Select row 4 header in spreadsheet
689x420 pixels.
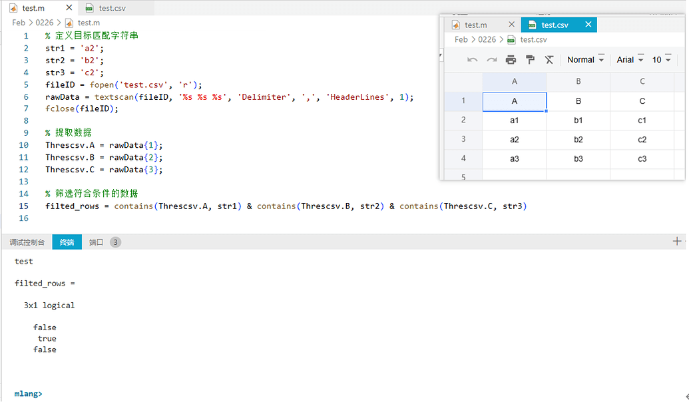(463, 158)
